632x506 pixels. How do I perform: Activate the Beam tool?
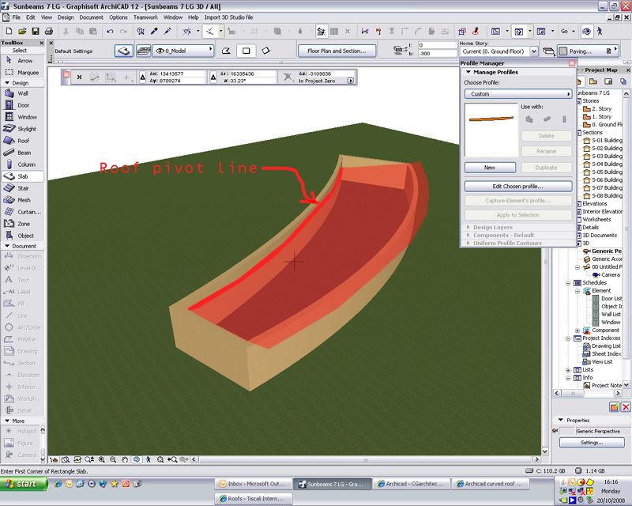(x=22, y=153)
